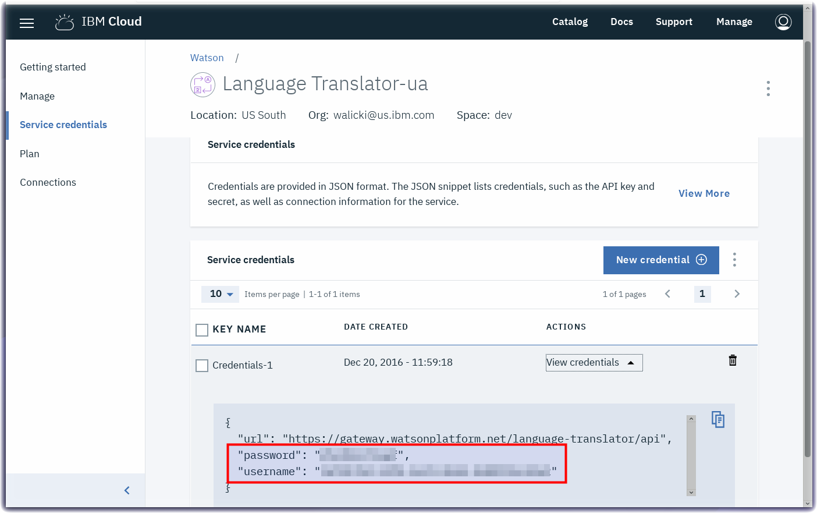Viewport: 817px width, 513px height.
Task: Select Service credentials in the sidebar
Action: tap(63, 125)
